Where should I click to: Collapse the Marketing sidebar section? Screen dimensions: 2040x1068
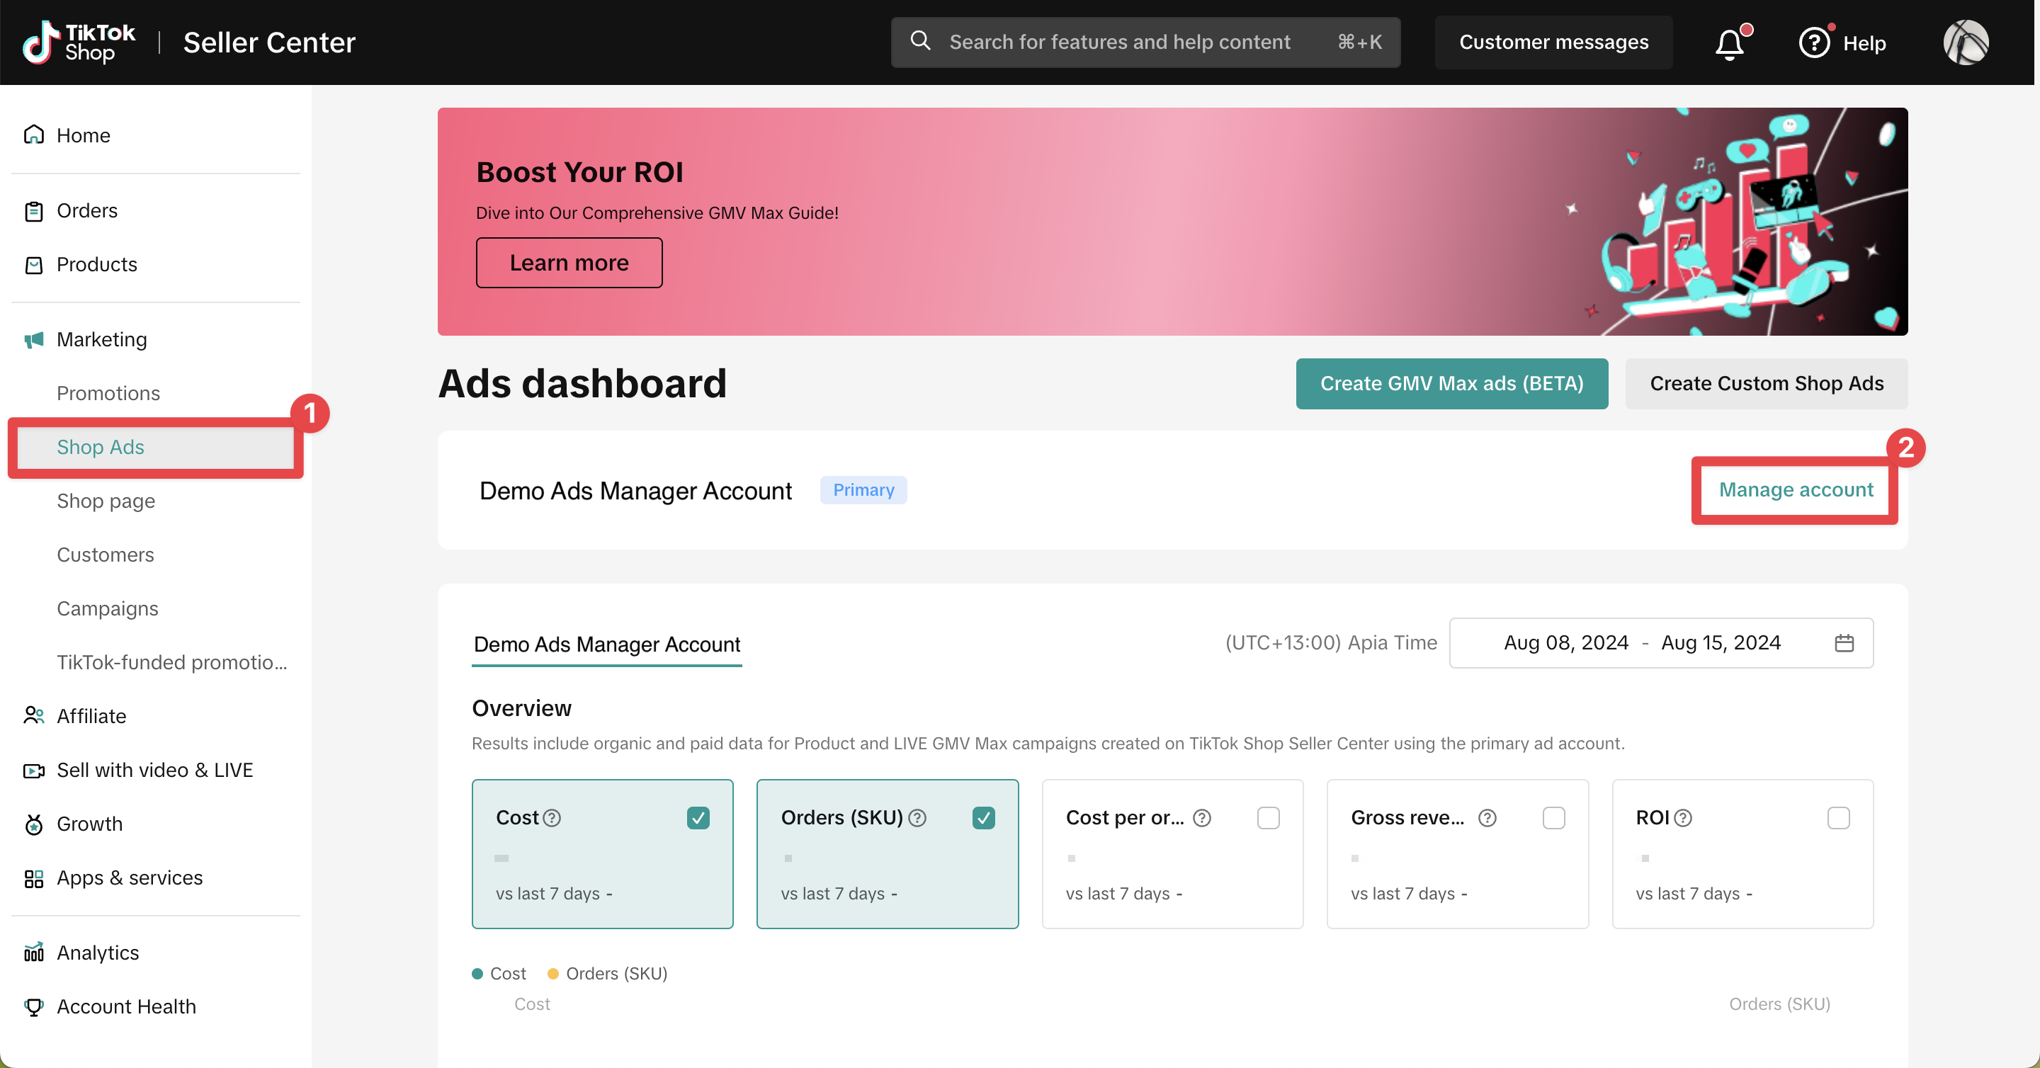point(101,340)
